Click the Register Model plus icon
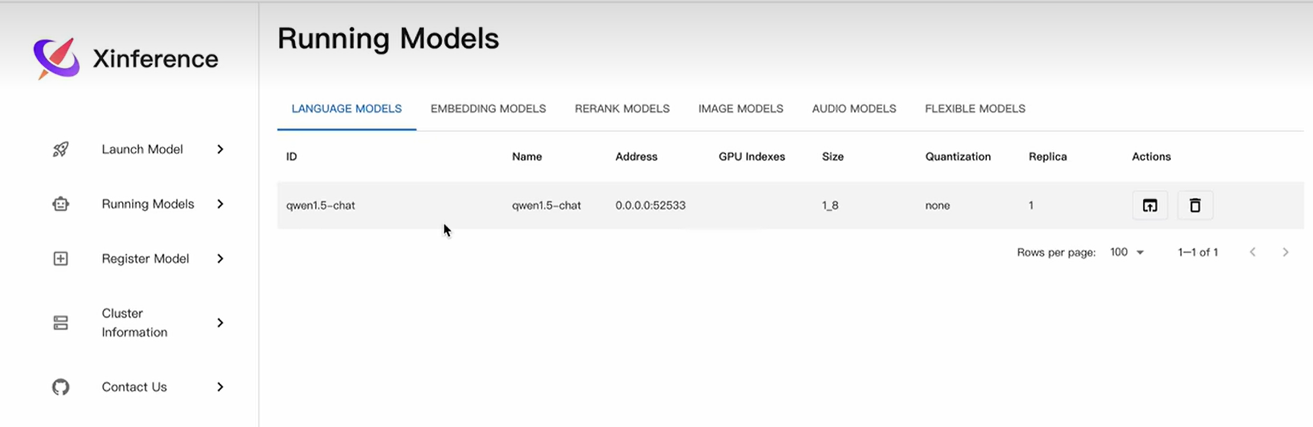The height and width of the screenshot is (427, 1313). coord(61,259)
